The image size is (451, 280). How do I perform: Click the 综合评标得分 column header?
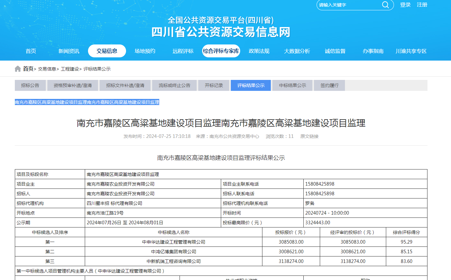tap(407, 232)
